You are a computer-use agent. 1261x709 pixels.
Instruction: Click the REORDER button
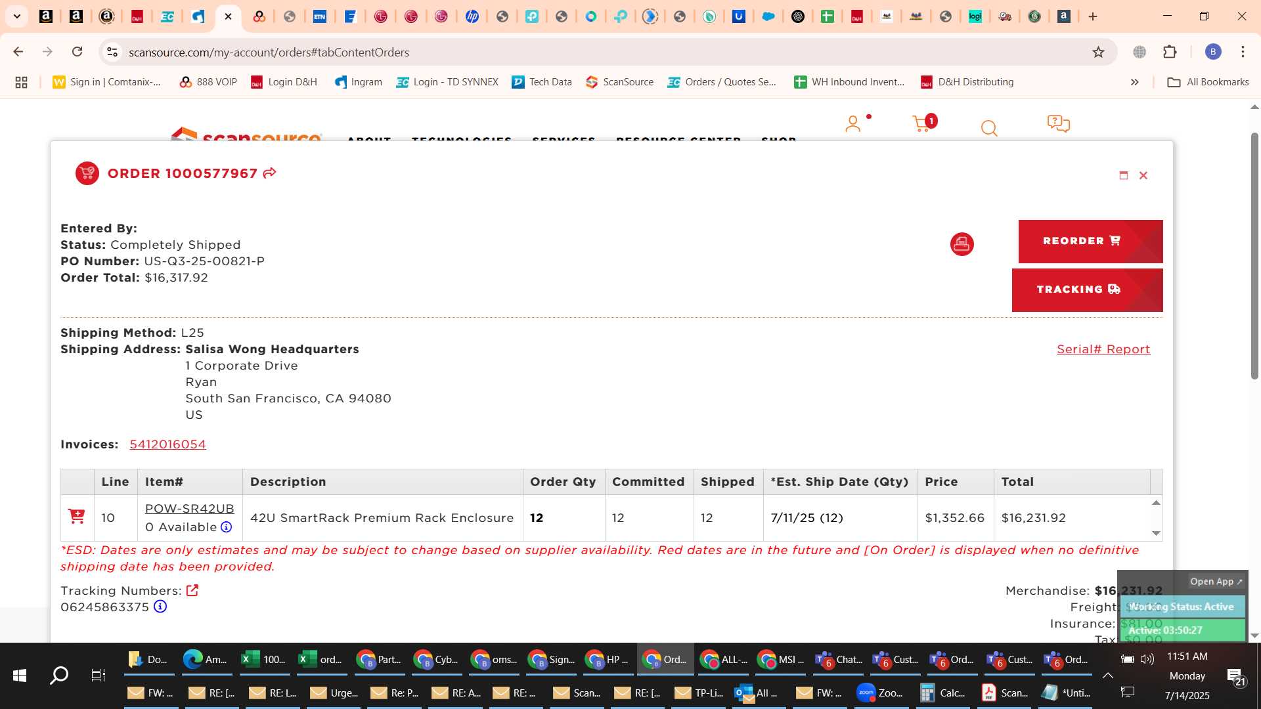click(x=1090, y=242)
